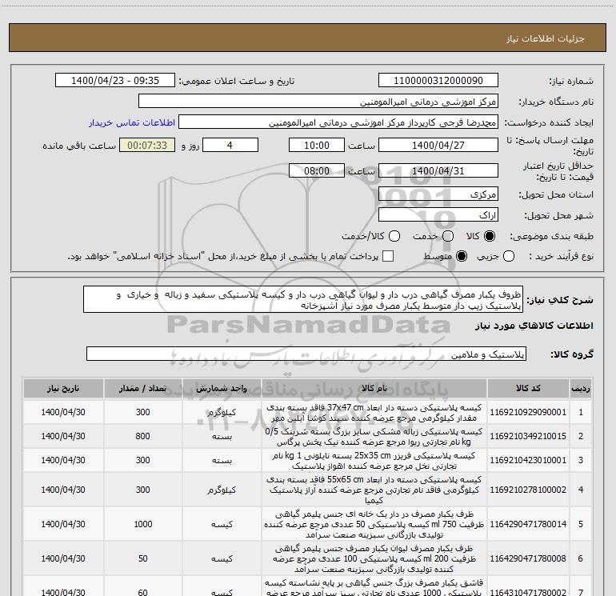Click the row 1 product name with 37x47 cm
The image size is (616, 596).
coord(374,413)
